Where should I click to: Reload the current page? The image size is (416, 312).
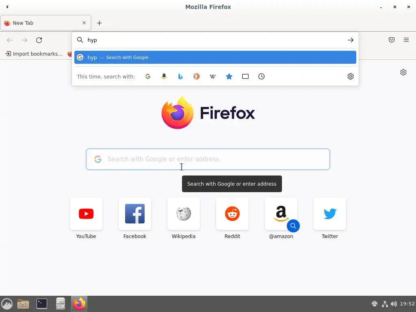pos(39,40)
